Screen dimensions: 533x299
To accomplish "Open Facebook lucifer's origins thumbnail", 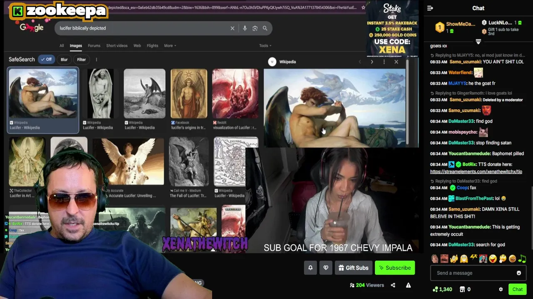I will [189, 94].
